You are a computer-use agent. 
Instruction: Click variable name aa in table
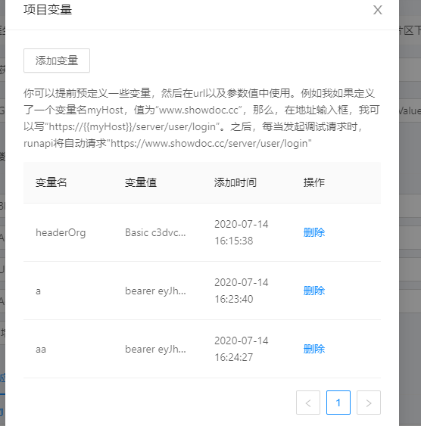[41, 350]
